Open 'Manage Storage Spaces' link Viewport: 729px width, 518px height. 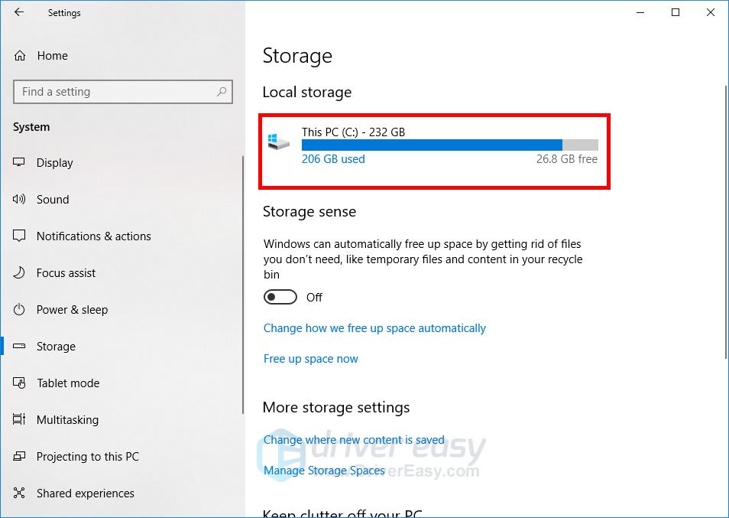tap(324, 471)
